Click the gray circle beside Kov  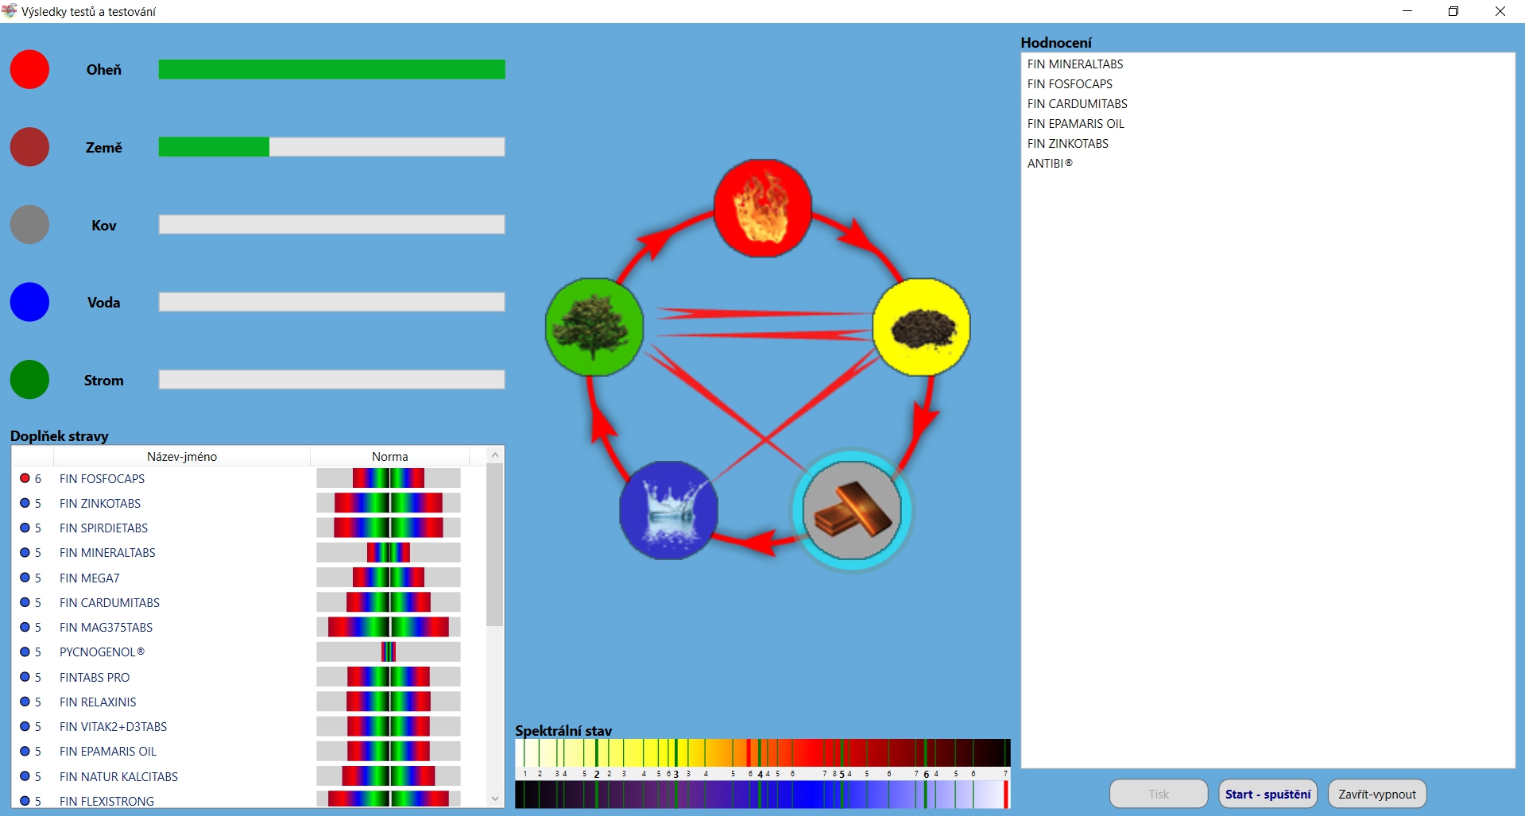[29, 225]
